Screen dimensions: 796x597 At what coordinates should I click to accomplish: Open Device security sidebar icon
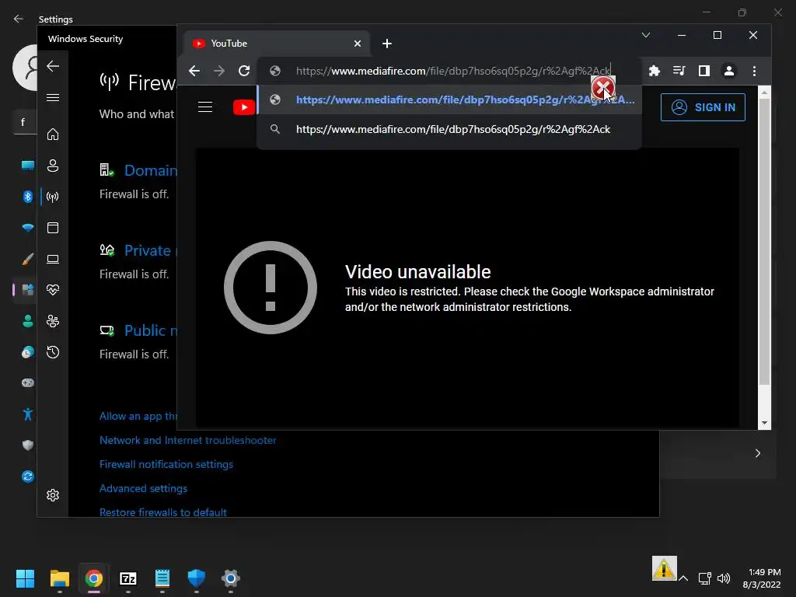point(53,260)
